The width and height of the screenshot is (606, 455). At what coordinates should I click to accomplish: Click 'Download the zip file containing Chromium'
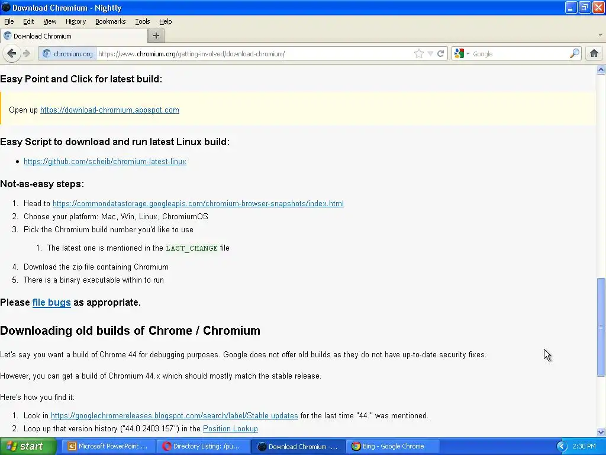pos(96,267)
